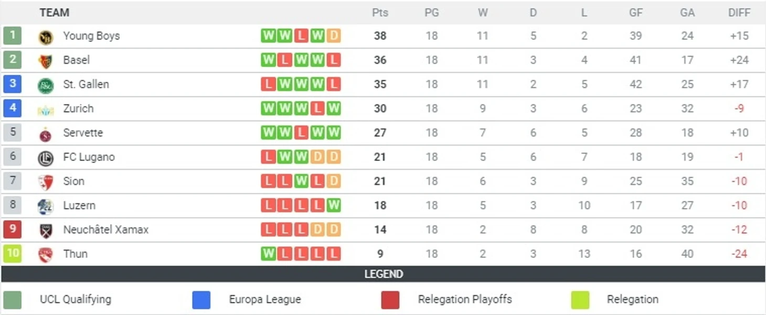Sort table by Pts column header
The height and width of the screenshot is (315, 766).
pyautogui.click(x=380, y=13)
